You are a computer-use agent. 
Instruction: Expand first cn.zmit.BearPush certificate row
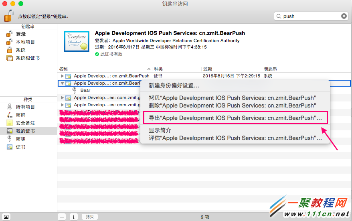pos(62,76)
